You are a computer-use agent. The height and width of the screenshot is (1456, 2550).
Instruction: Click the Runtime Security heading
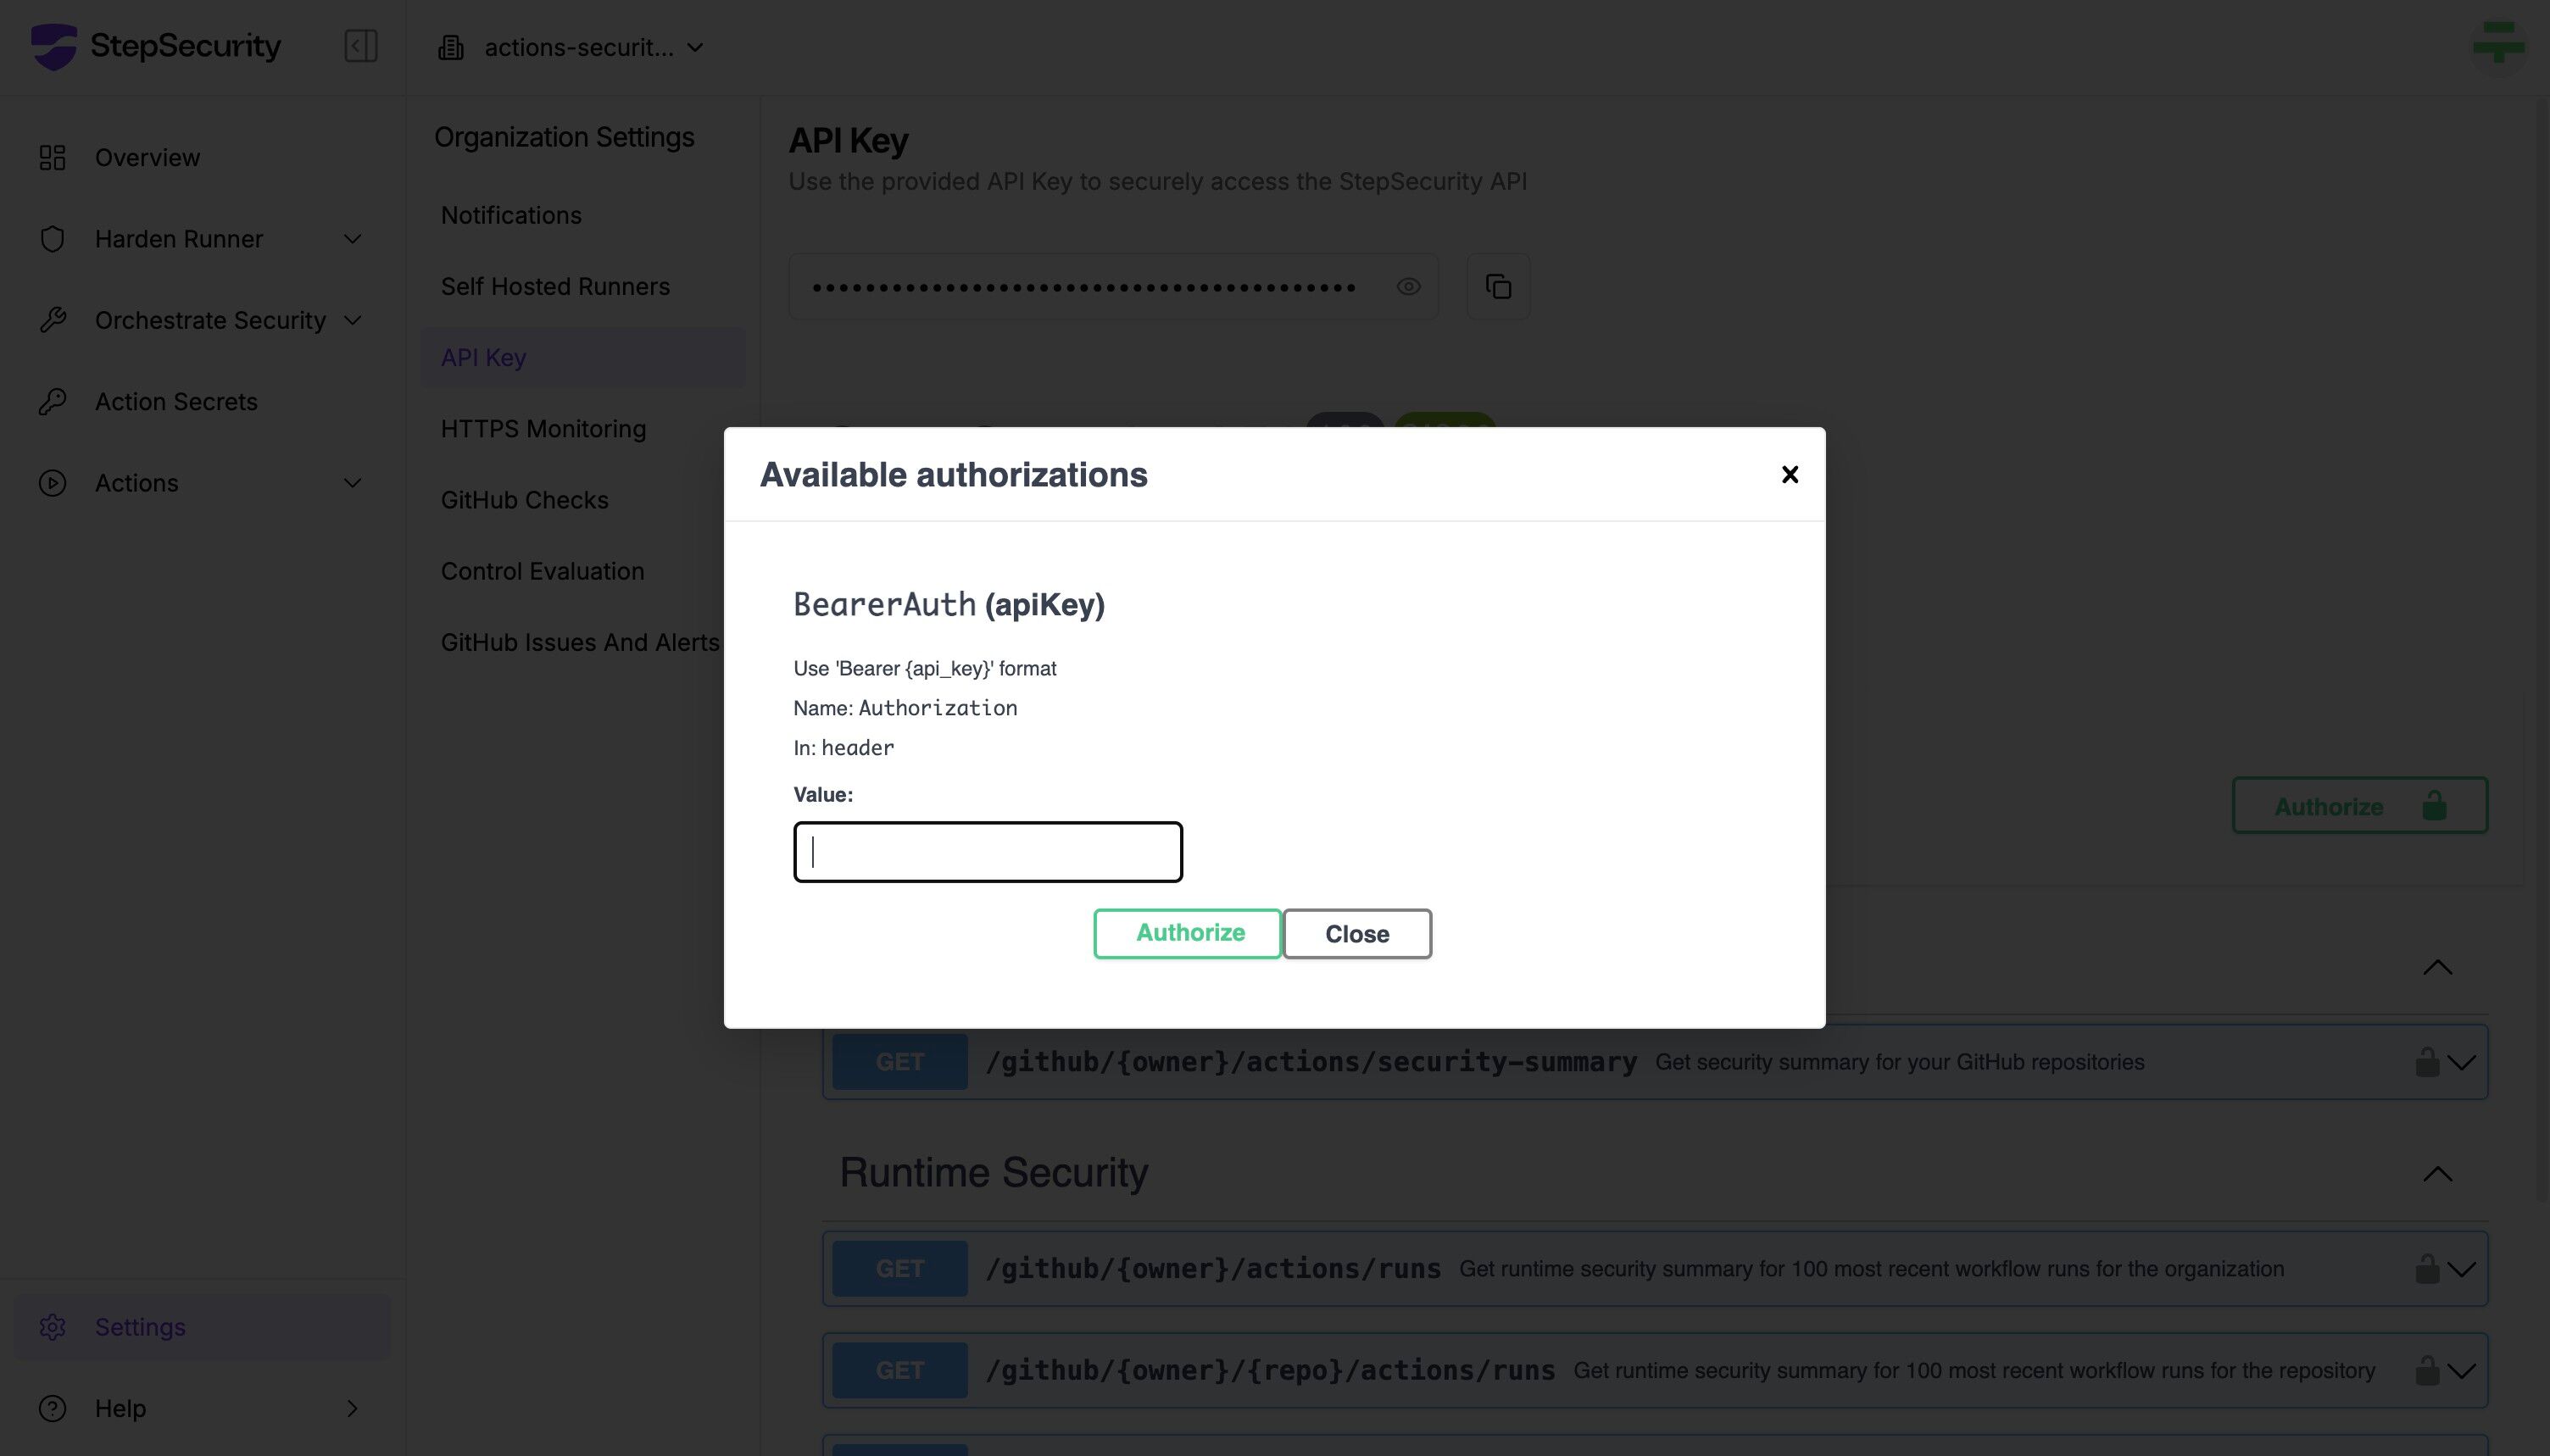tap(993, 1172)
